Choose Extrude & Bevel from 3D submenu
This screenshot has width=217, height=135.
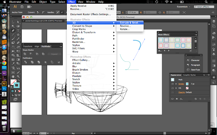[x=130, y=23]
